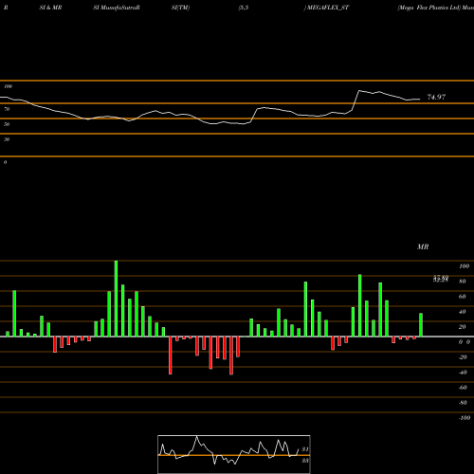Click the '-100' label on MR axis
This screenshot has height=474, width=474.
[x=464, y=418]
